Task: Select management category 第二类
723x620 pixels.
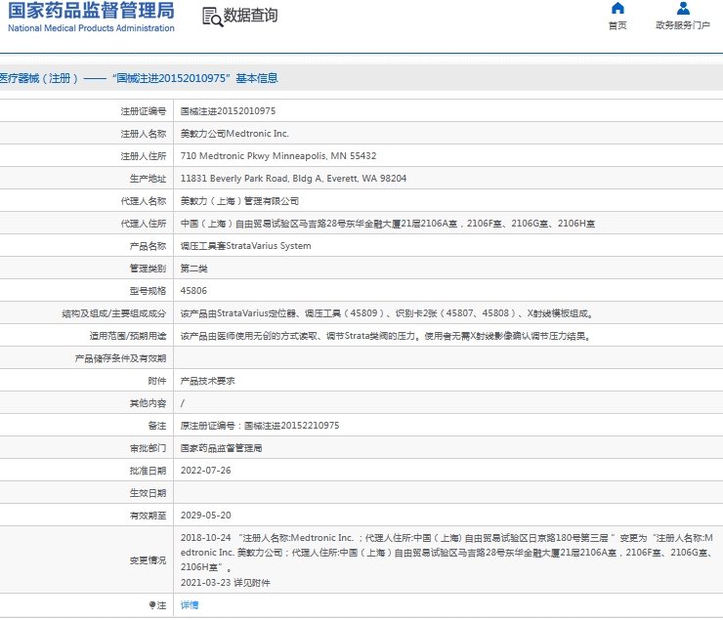Action: click(x=194, y=269)
